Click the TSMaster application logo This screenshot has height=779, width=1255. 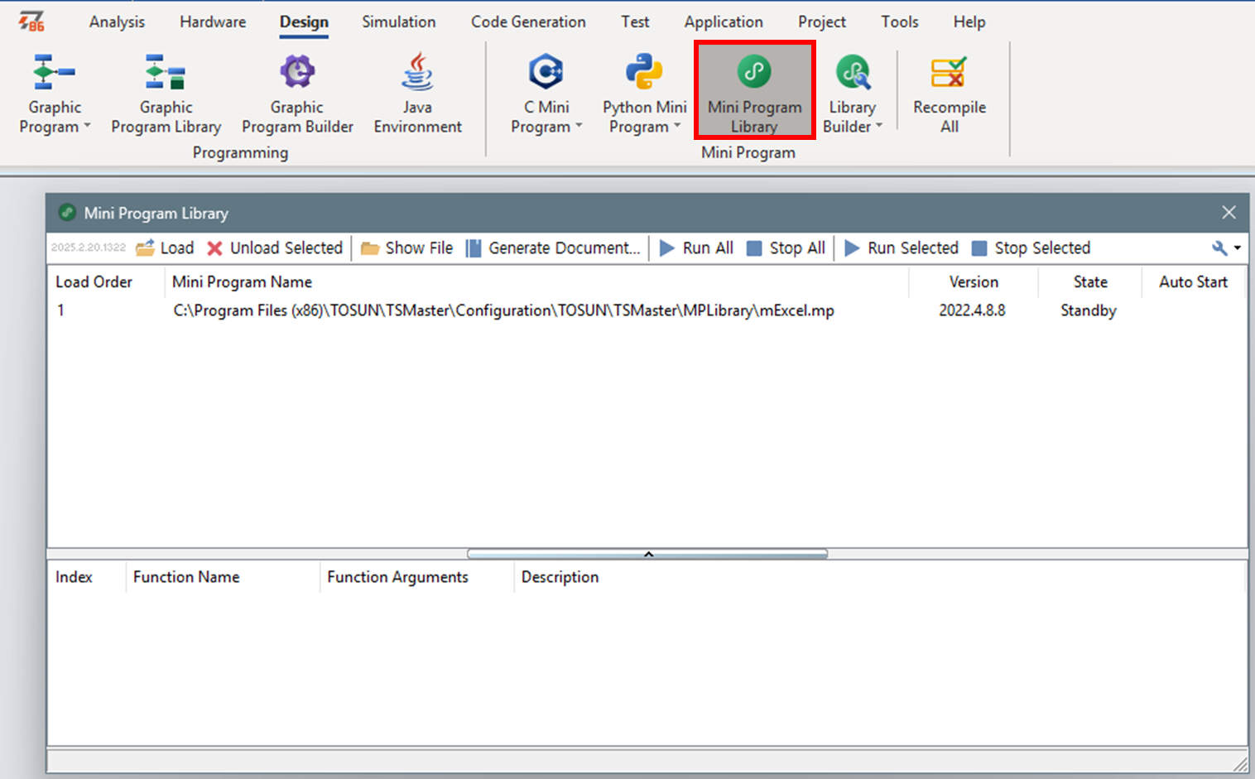pyautogui.click(x=31, y=22)
